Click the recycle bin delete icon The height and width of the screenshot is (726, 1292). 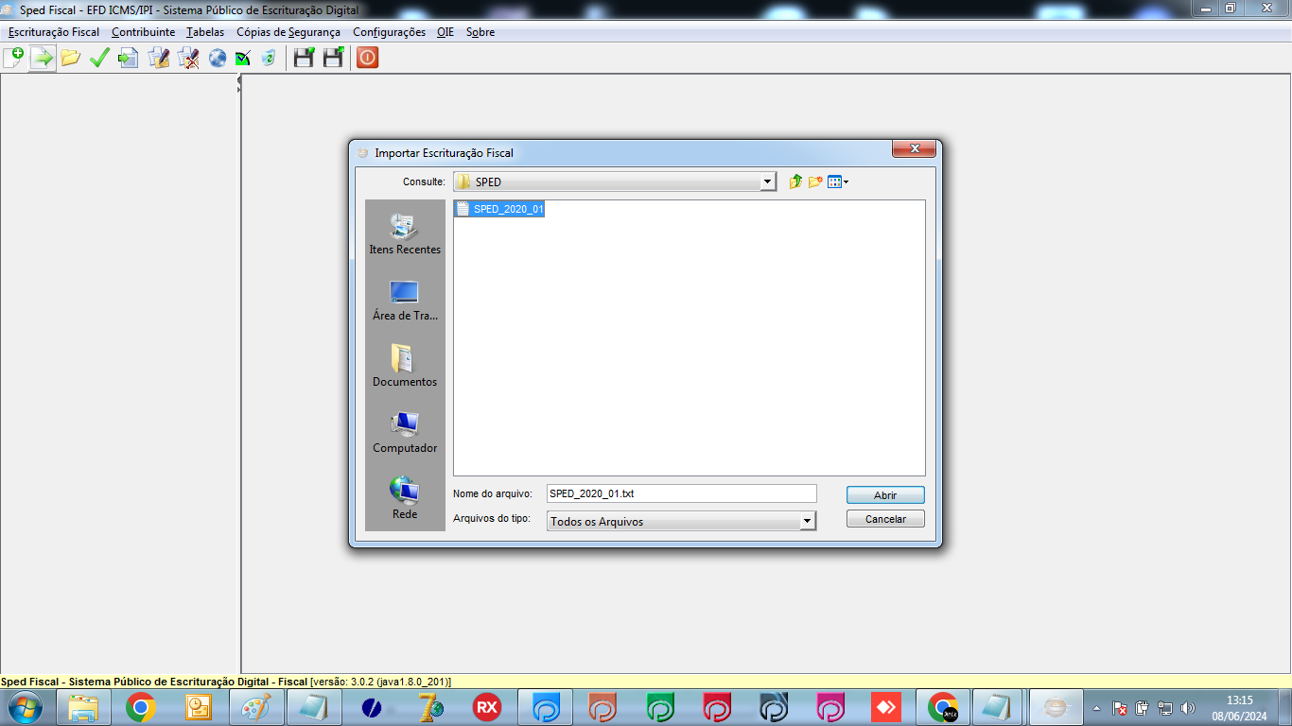click(x=269, y=58)
